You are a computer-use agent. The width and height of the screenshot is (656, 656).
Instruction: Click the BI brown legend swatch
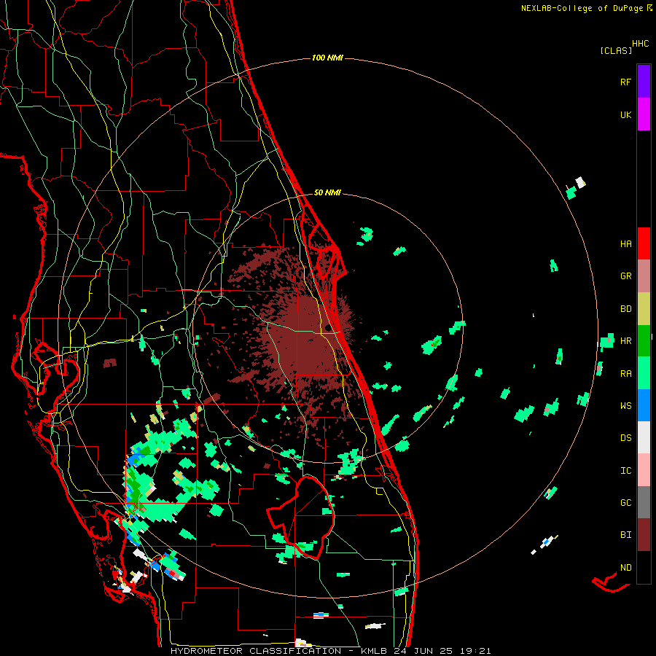(x=644, y=535)
